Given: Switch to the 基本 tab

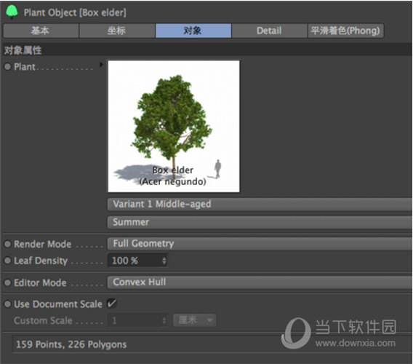Looking at the screenshot, I should (41, 31).
